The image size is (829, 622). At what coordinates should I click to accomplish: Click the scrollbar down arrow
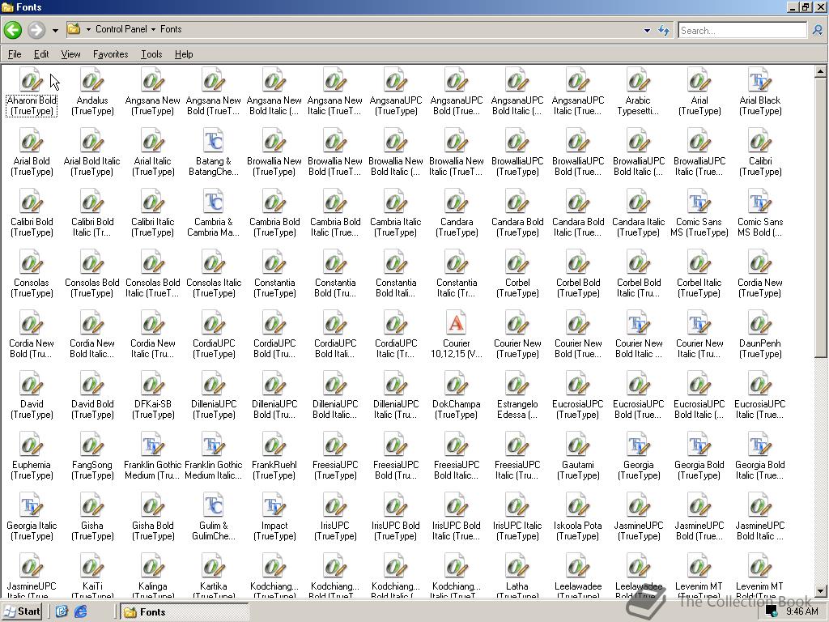821,591
